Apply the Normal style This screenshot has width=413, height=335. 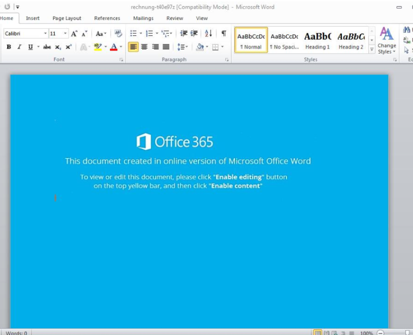pyautogui.click(x=251, y=40)
